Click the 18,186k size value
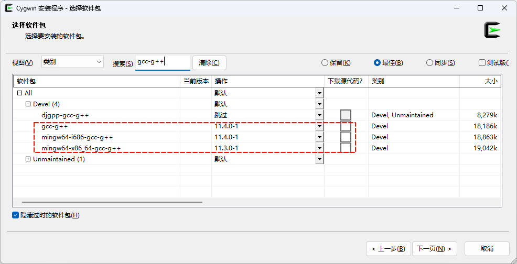Viewport: 517px width, 264px height. pos(486,126)
